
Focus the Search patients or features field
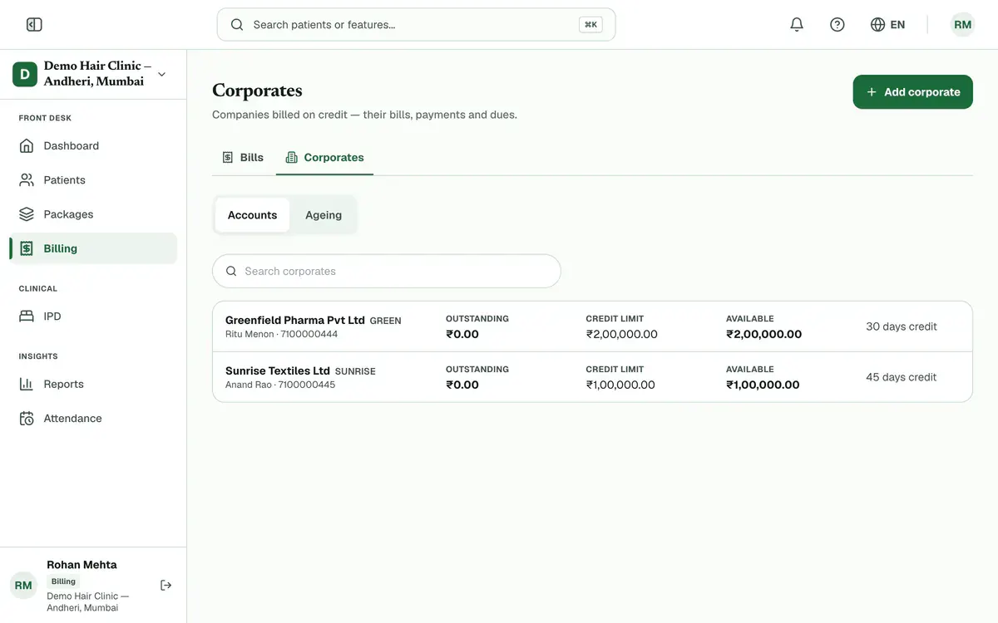[x=416, y=25]
